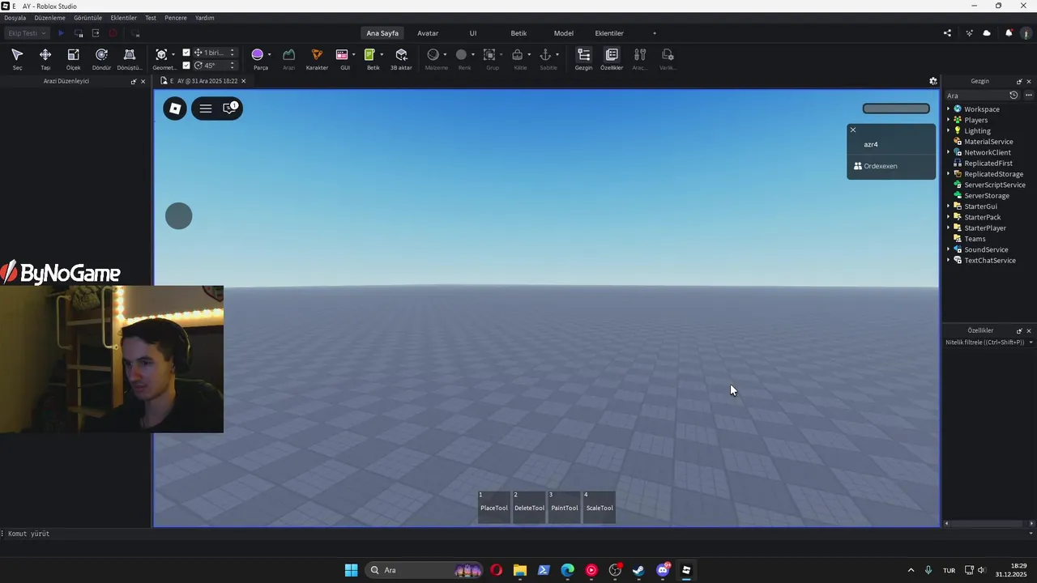Open the Steam taskbar icon
The height and width of the screenshot is (583, 1037).
point(638,570)
